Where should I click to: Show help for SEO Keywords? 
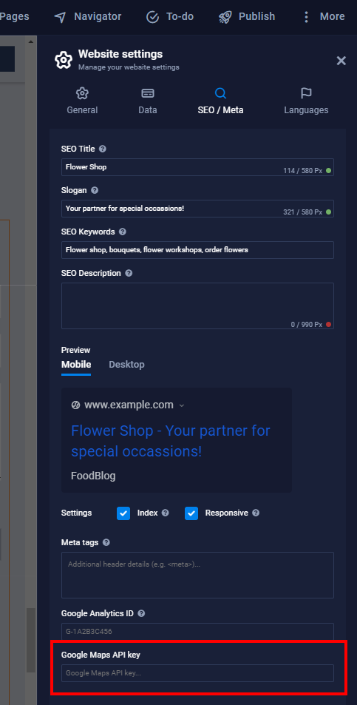[122, 232]
